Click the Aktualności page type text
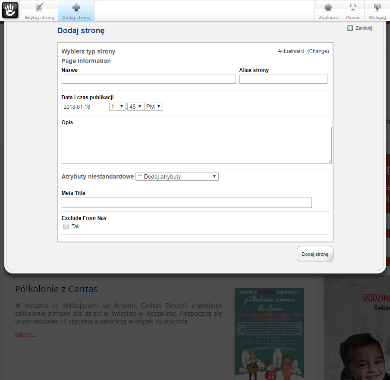Image resolution: width=390 pixels, height=380 pixels. pyautogui.click(x=291, y=51)
